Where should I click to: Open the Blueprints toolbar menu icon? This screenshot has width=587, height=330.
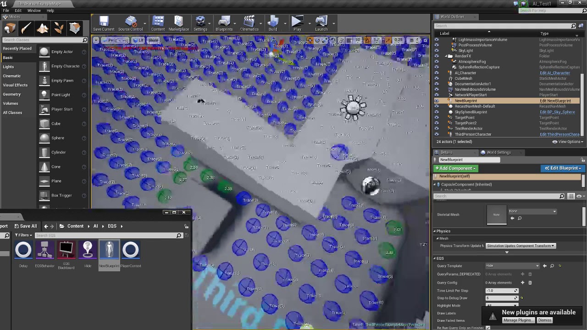pyautogui.click(x=224, y=23)
